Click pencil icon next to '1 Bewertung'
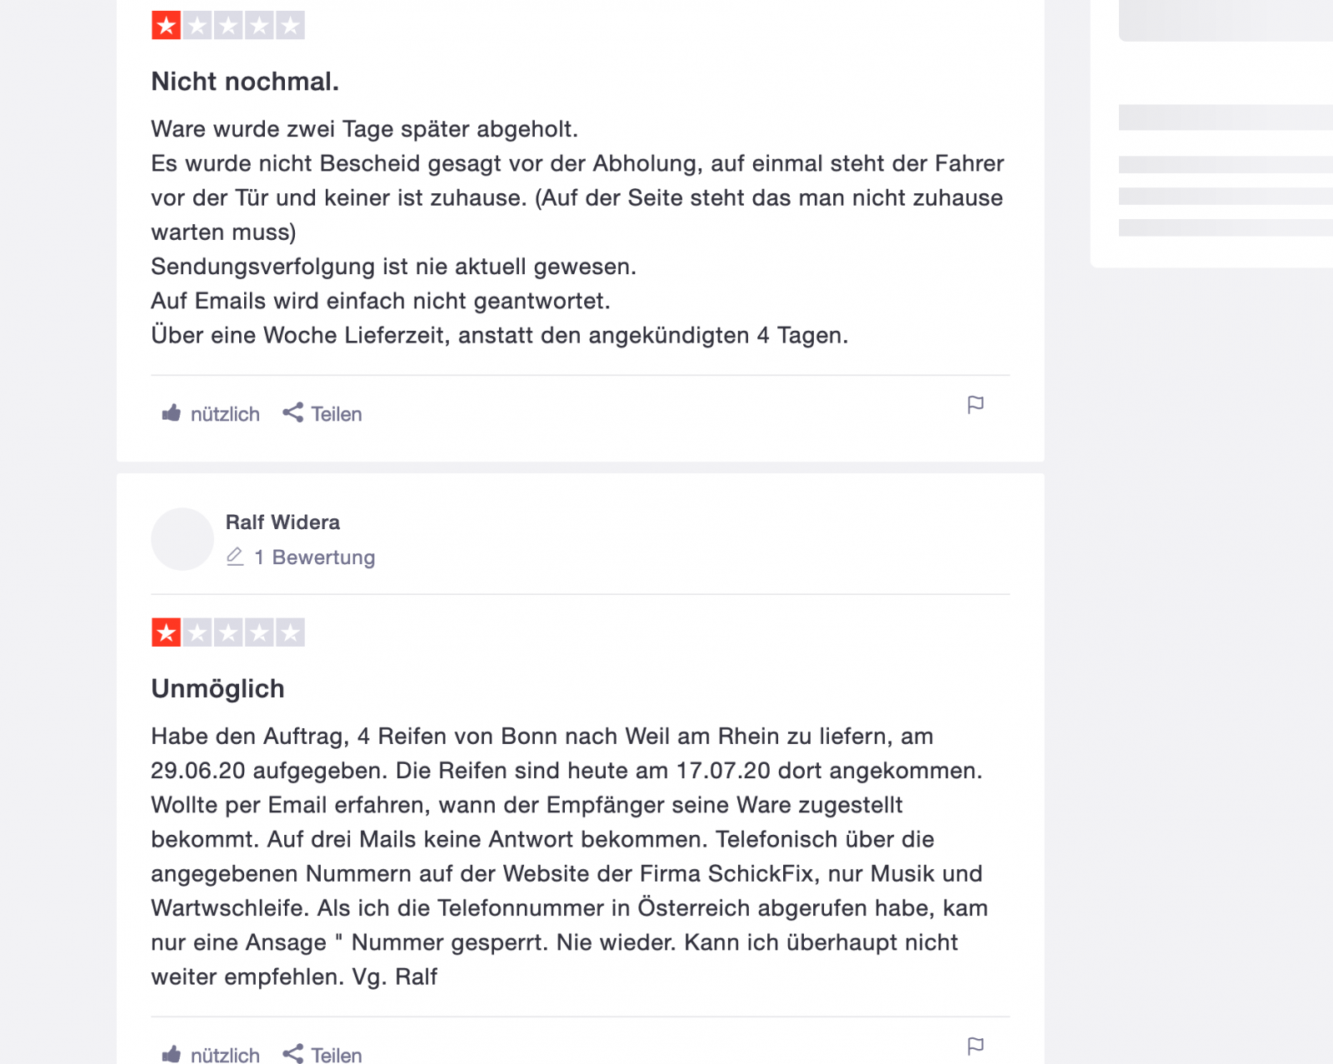This screenshot has height=1064, width=1333. 235,557
